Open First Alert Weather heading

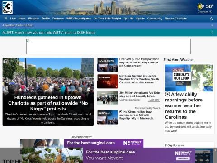pyautogui.click(x=179, y=60)
